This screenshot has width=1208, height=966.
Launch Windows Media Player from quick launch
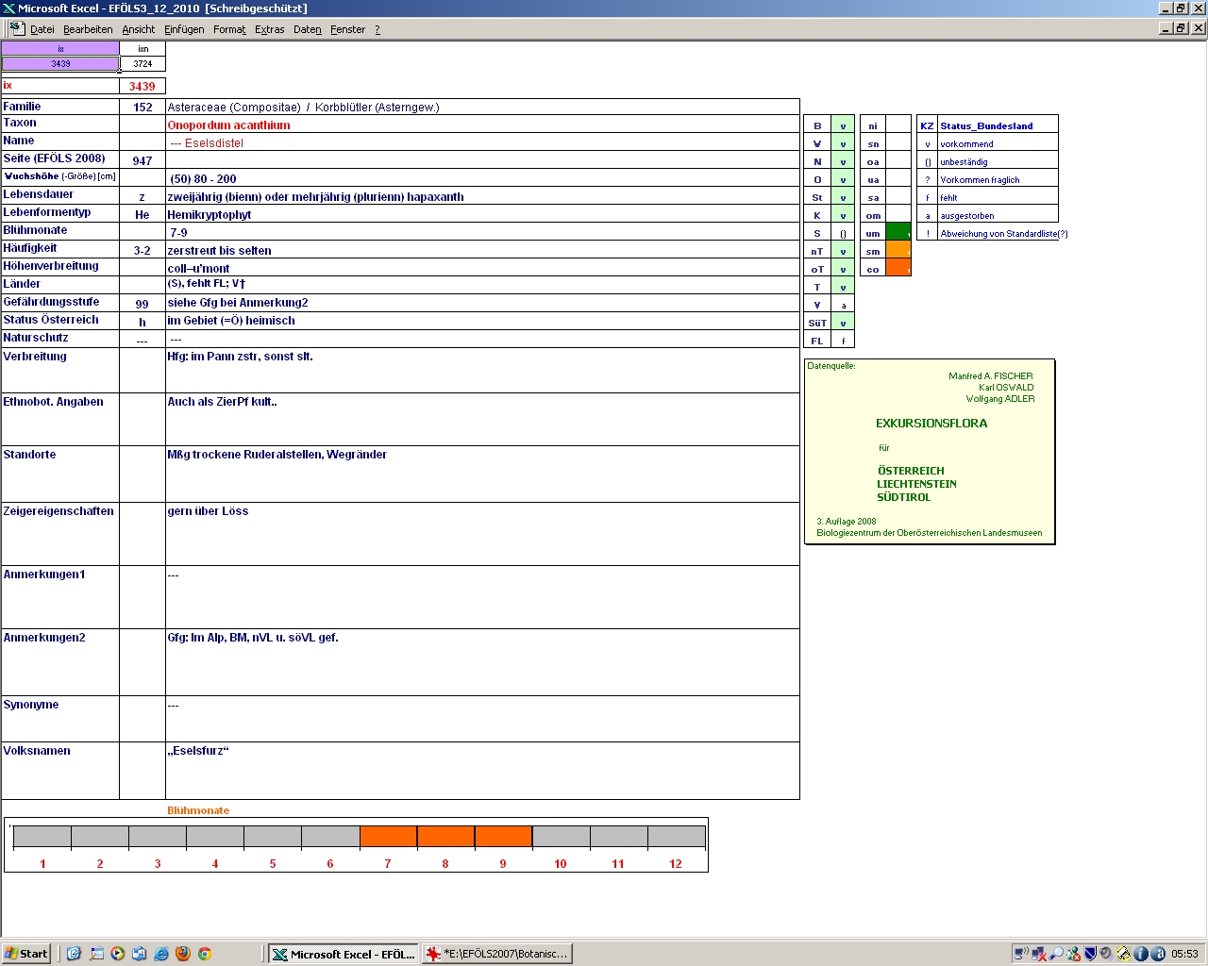tap(117, 954)
